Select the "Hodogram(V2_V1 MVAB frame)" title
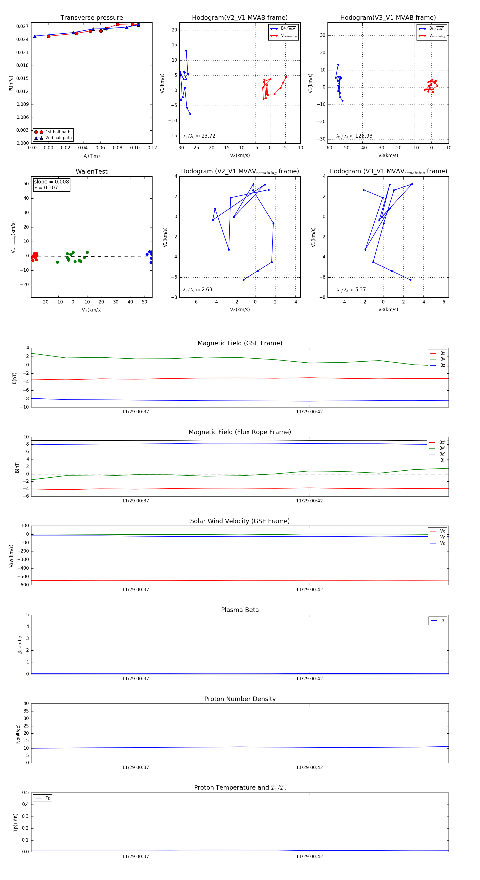 [240, 18]
